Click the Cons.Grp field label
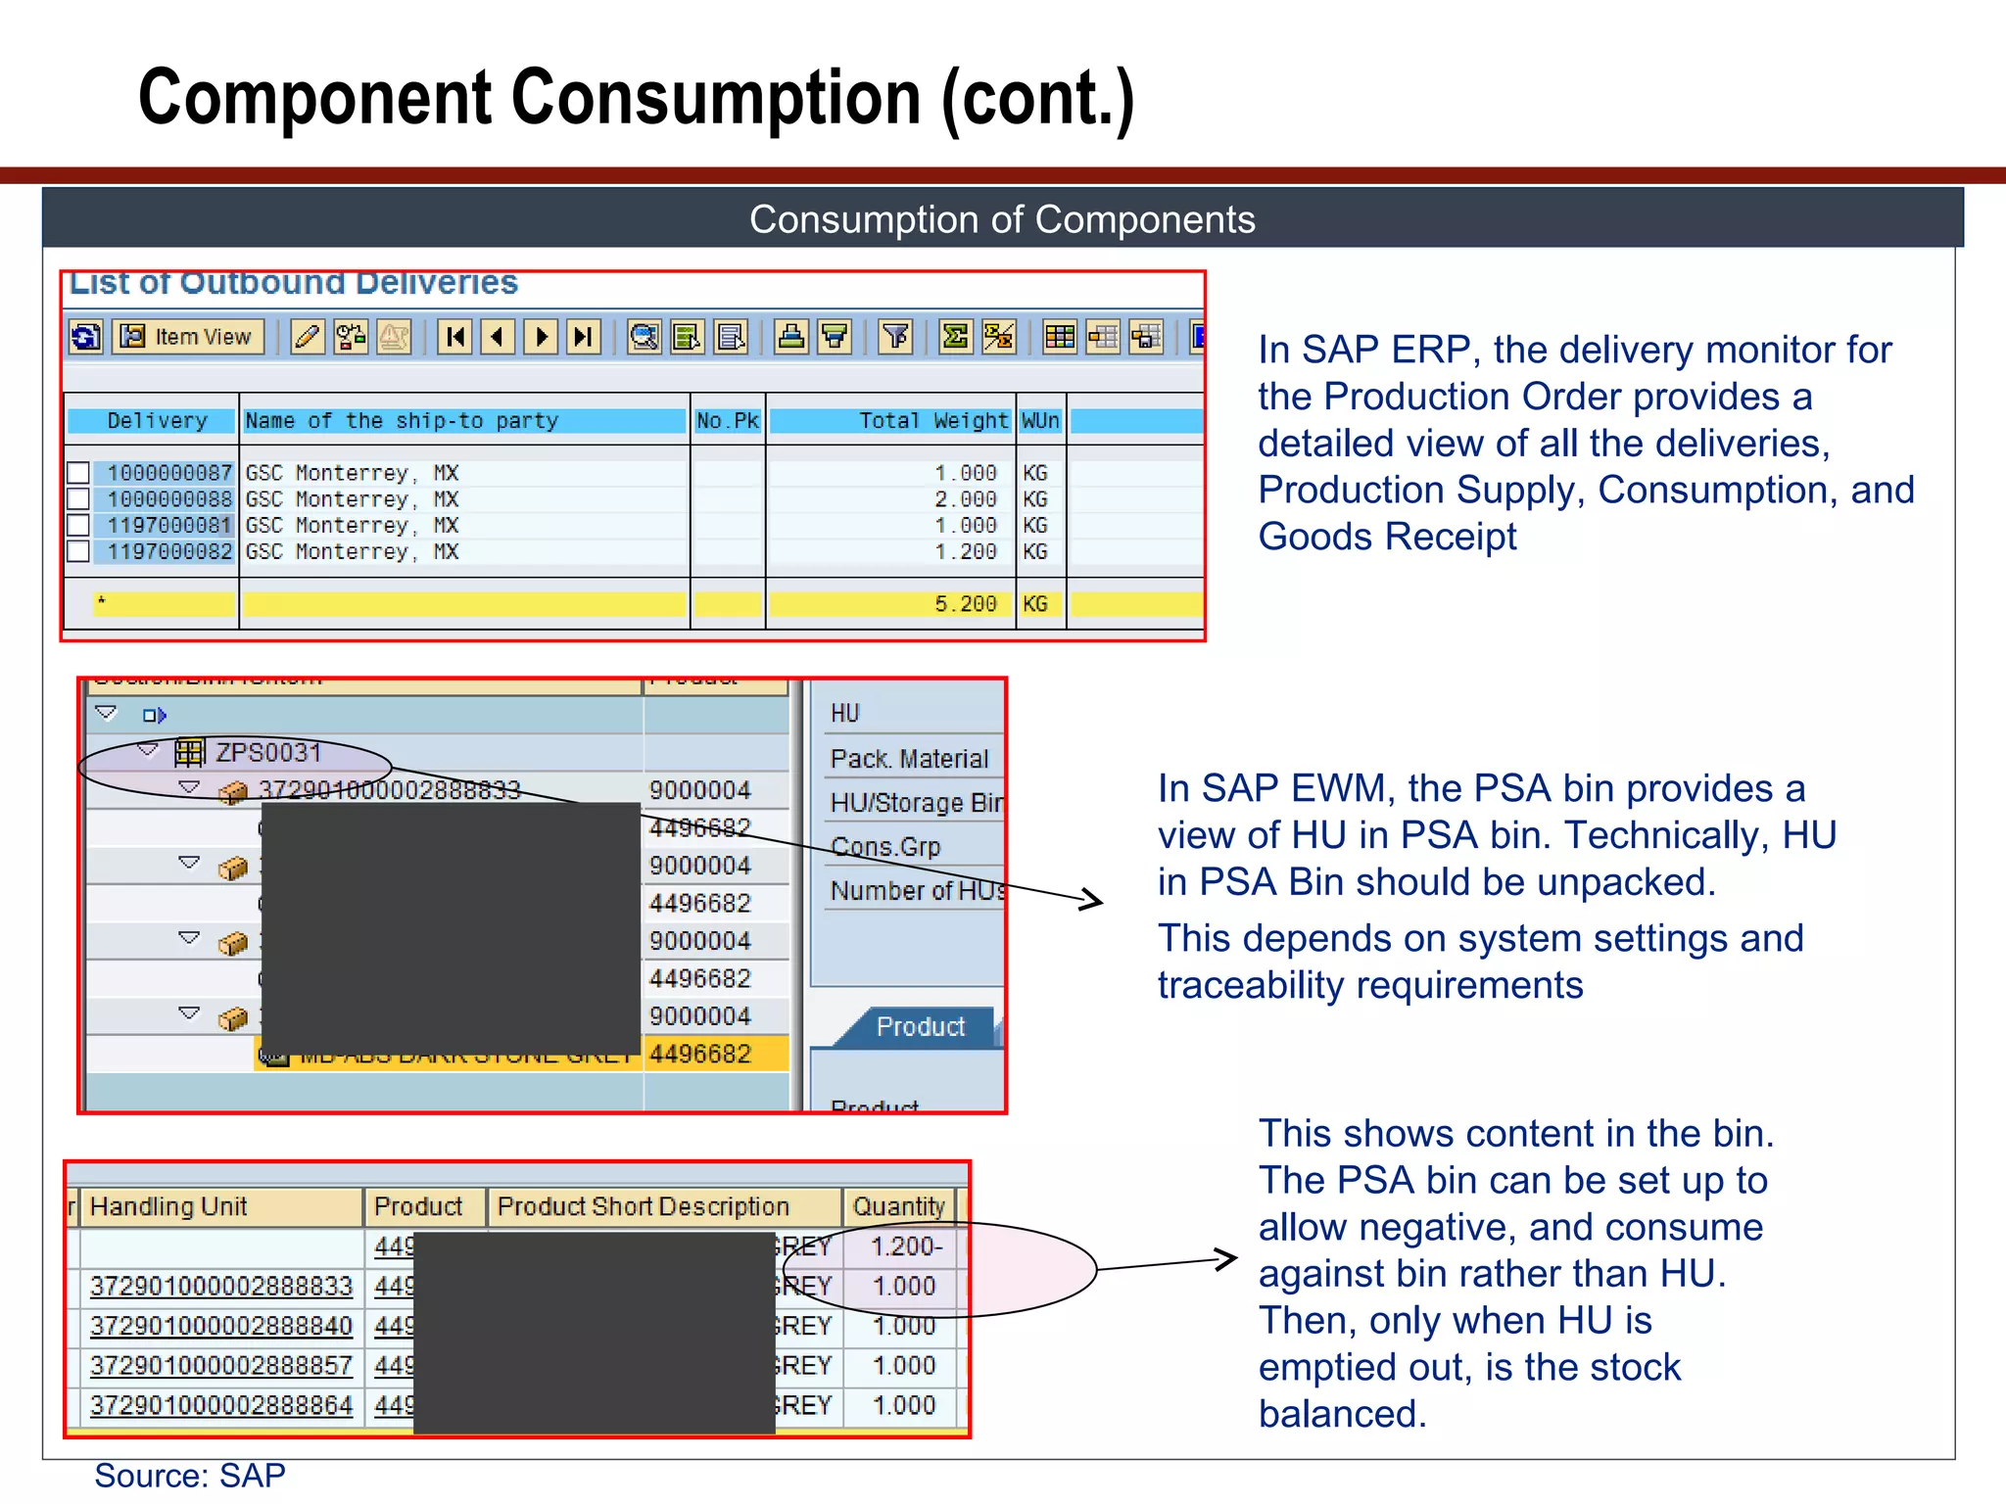Screen dimensions: 2006x1504 click(x=885, y=847)
